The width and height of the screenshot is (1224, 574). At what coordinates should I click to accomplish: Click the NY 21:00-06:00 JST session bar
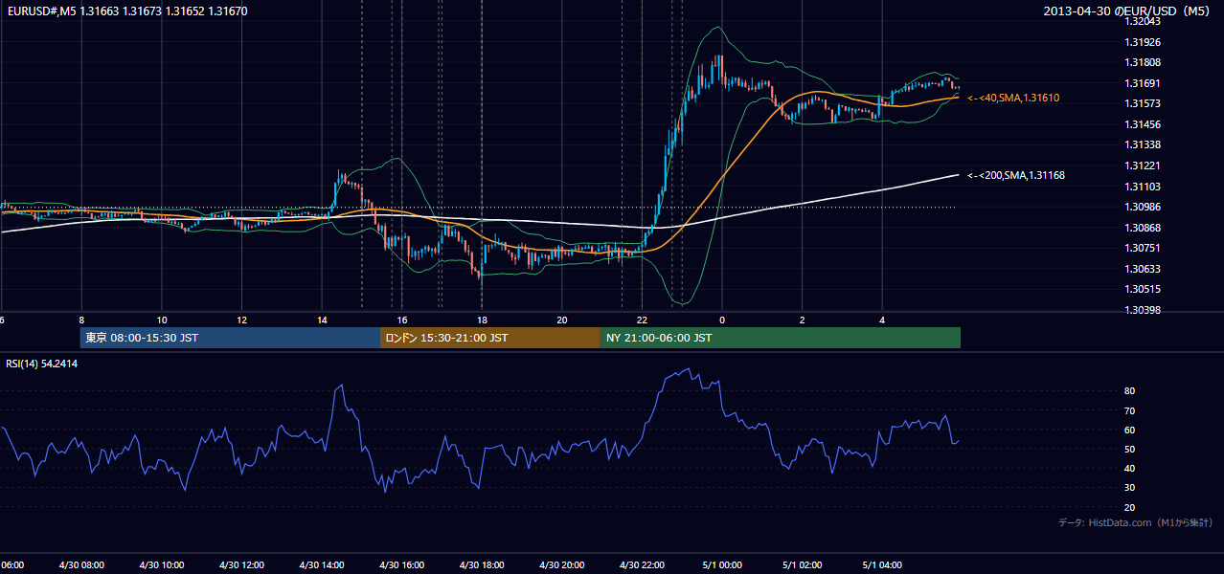781,338
